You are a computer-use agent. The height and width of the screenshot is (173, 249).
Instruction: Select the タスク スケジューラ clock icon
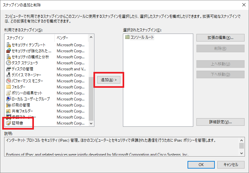click(x=9, y=63)
